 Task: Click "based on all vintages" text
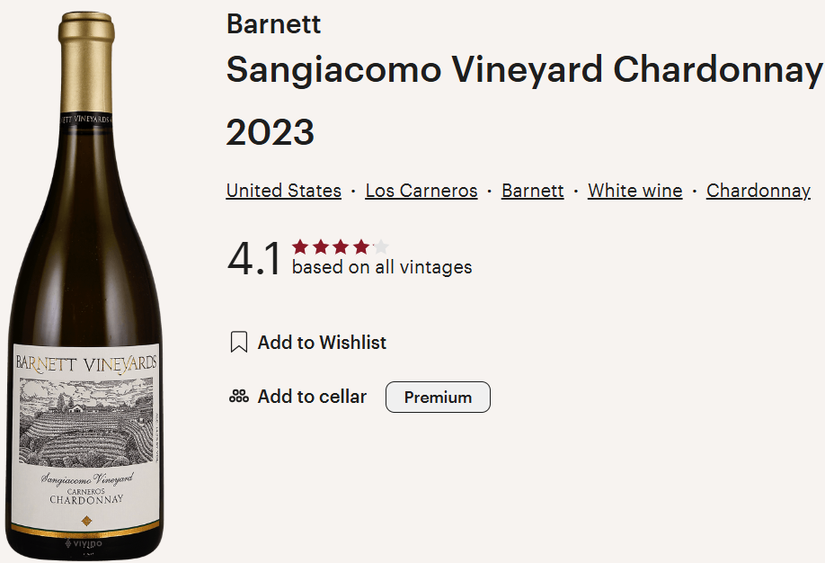coord(381,266)
